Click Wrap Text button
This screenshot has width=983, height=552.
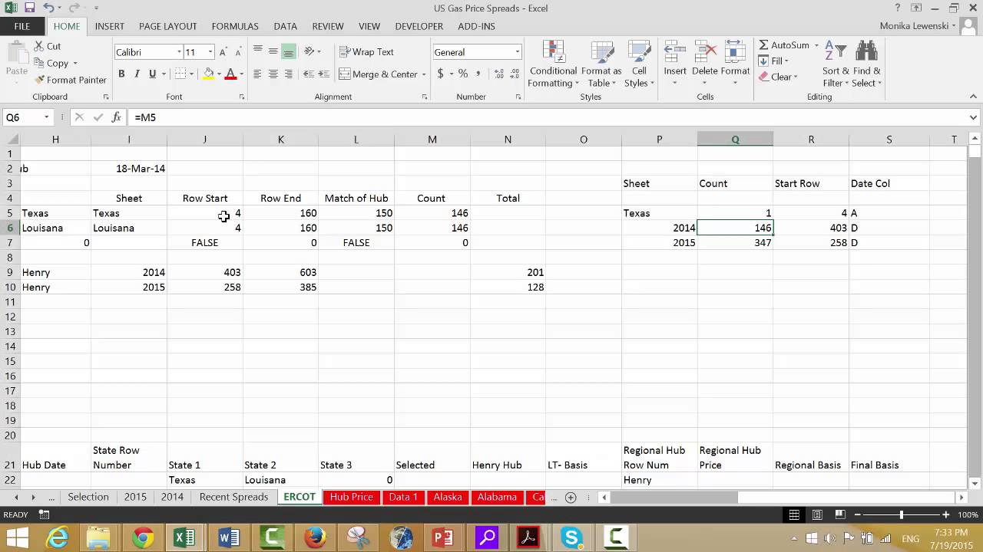point(367,51)
